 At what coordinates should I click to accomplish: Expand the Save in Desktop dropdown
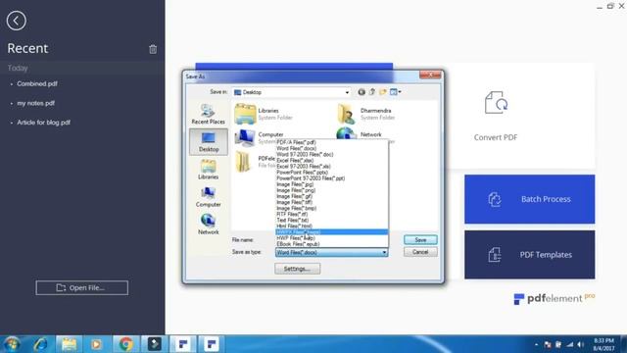pyautogui.click(x=347, y=92)
